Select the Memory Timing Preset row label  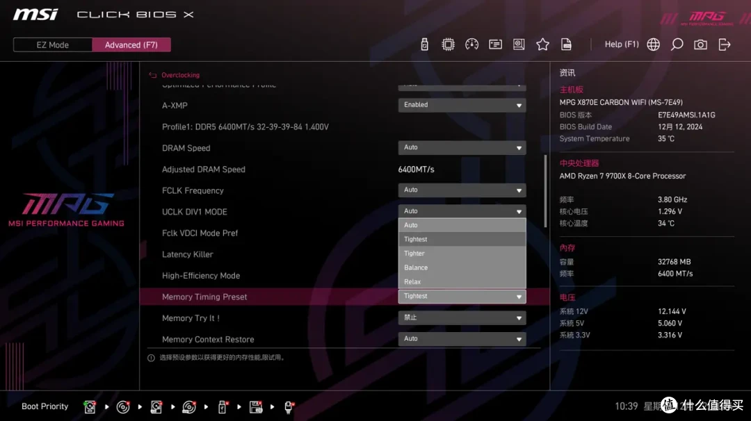point(204,297)
